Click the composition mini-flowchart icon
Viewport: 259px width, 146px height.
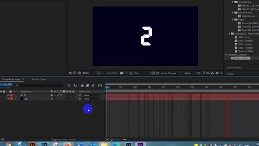point(68,86)
